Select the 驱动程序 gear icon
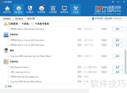Viewport: 127px width, 93px height. pyautogui.click(x=19, y=10)
